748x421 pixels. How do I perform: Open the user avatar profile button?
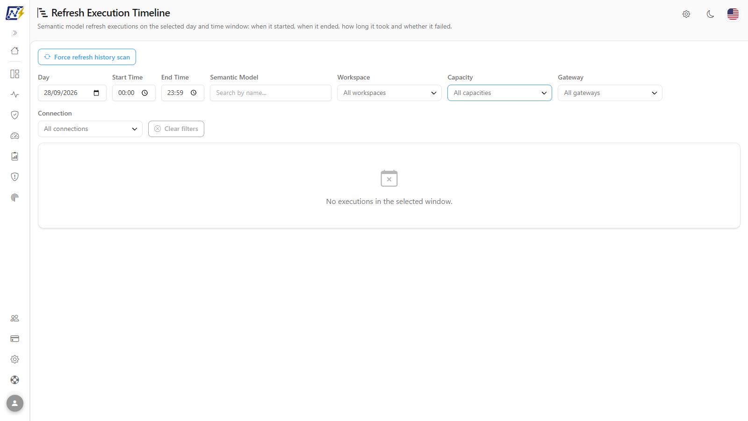15,403
